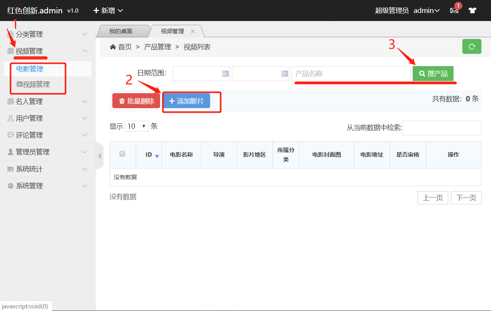This screenshot has height=311, width=491.
Task: Click the 从当前数据中检索 filter field
Action: (x=442, y=128)
